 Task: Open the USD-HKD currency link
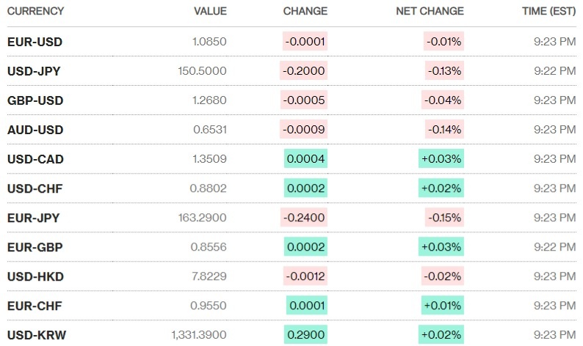click(35, 276)
